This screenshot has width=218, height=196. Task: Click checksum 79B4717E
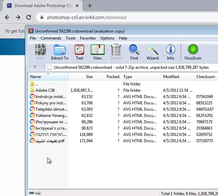[x=204, y=122]
